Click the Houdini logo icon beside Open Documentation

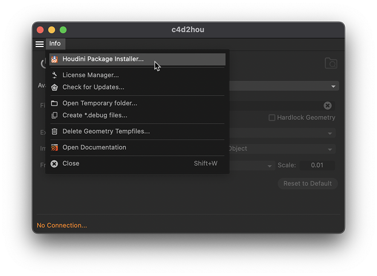[55, 147]
